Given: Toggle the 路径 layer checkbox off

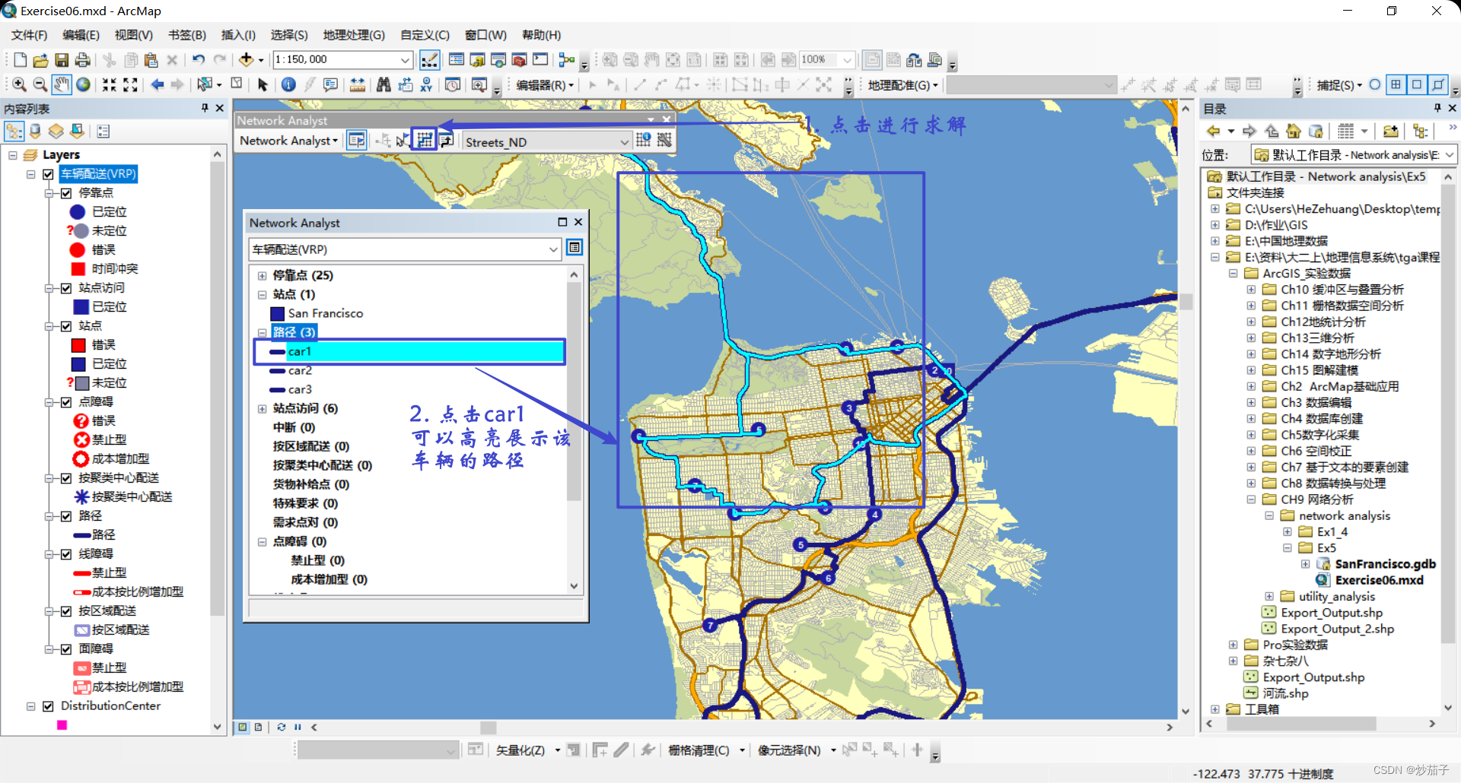Looking at the screenshot, I should click(x=67, y=515).
